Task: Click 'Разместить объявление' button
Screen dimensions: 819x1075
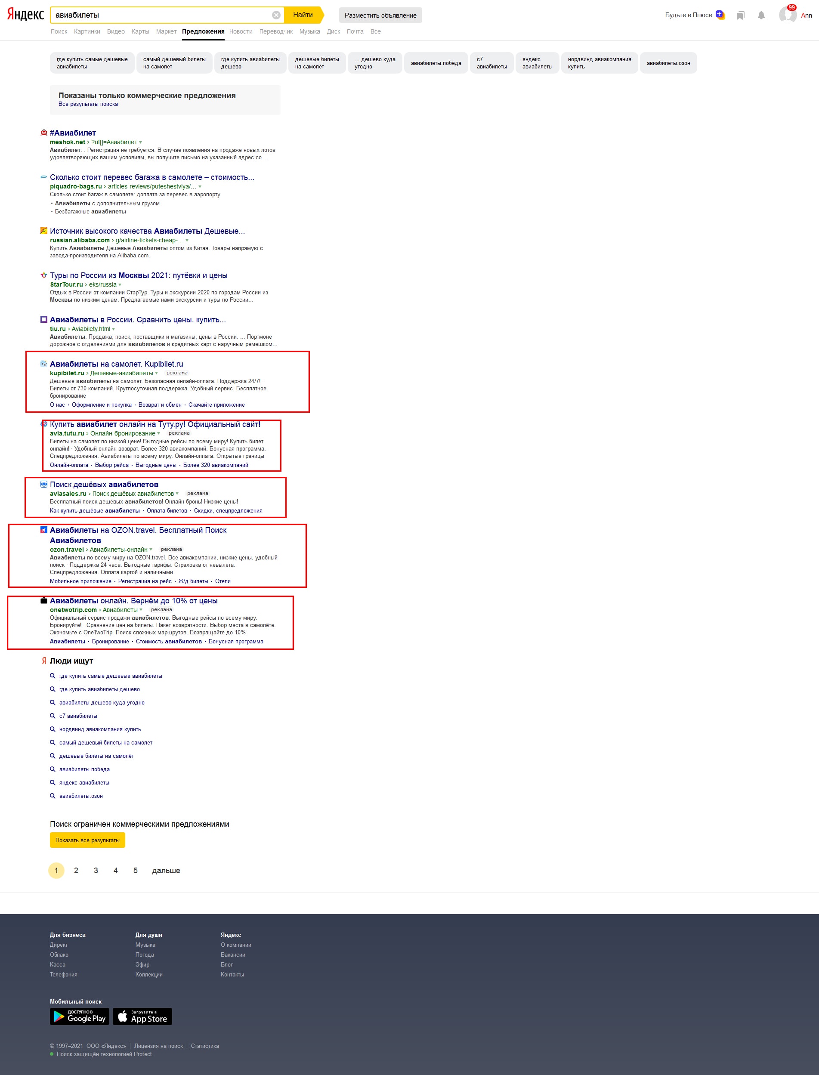Action: [x=380, y=15]
